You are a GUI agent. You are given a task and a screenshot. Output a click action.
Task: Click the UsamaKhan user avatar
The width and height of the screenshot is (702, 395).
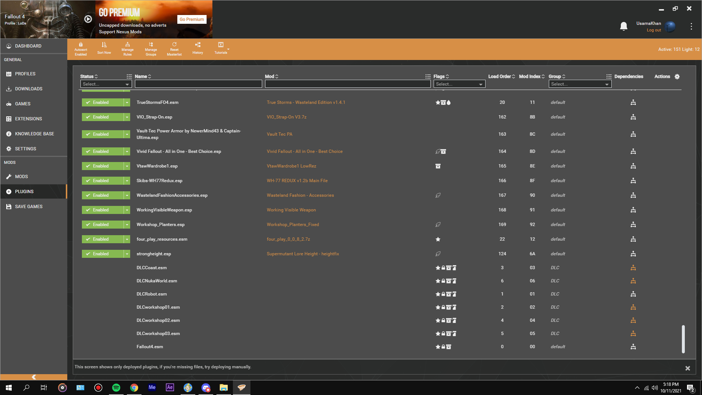pyautogui.click(x=670, y=26)
